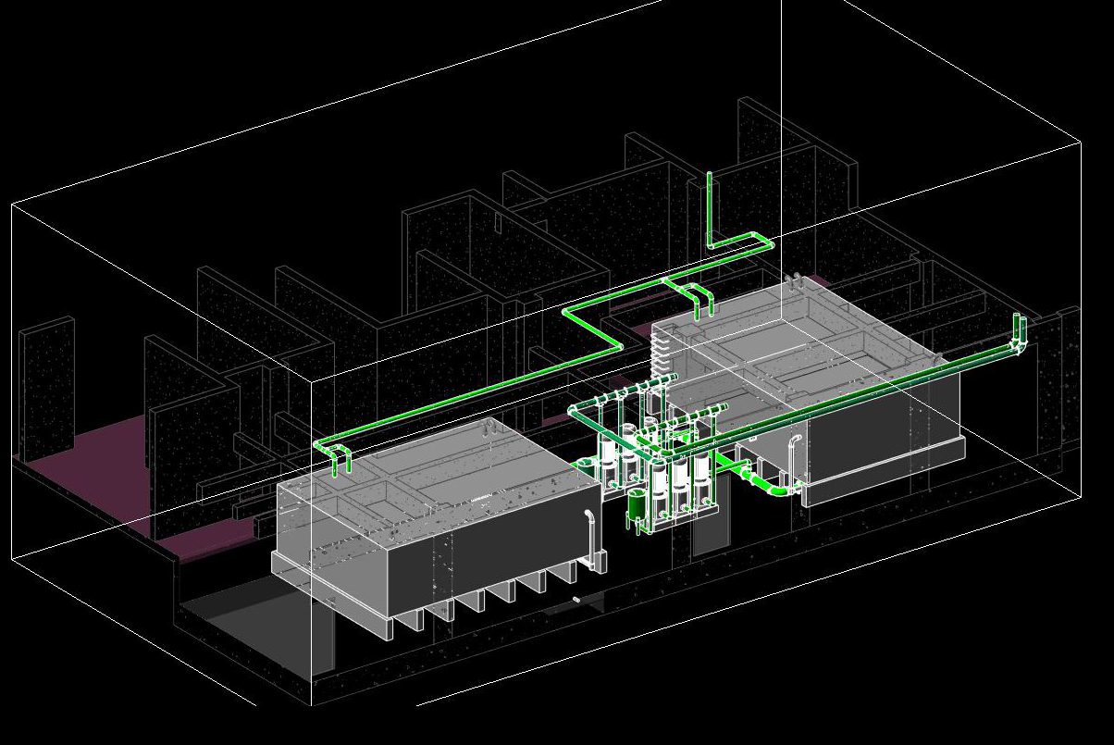Select the green inlet pipes atop left tank
Image resolution: width=1114 pixels, height=745 pixels.
[335, 455]
